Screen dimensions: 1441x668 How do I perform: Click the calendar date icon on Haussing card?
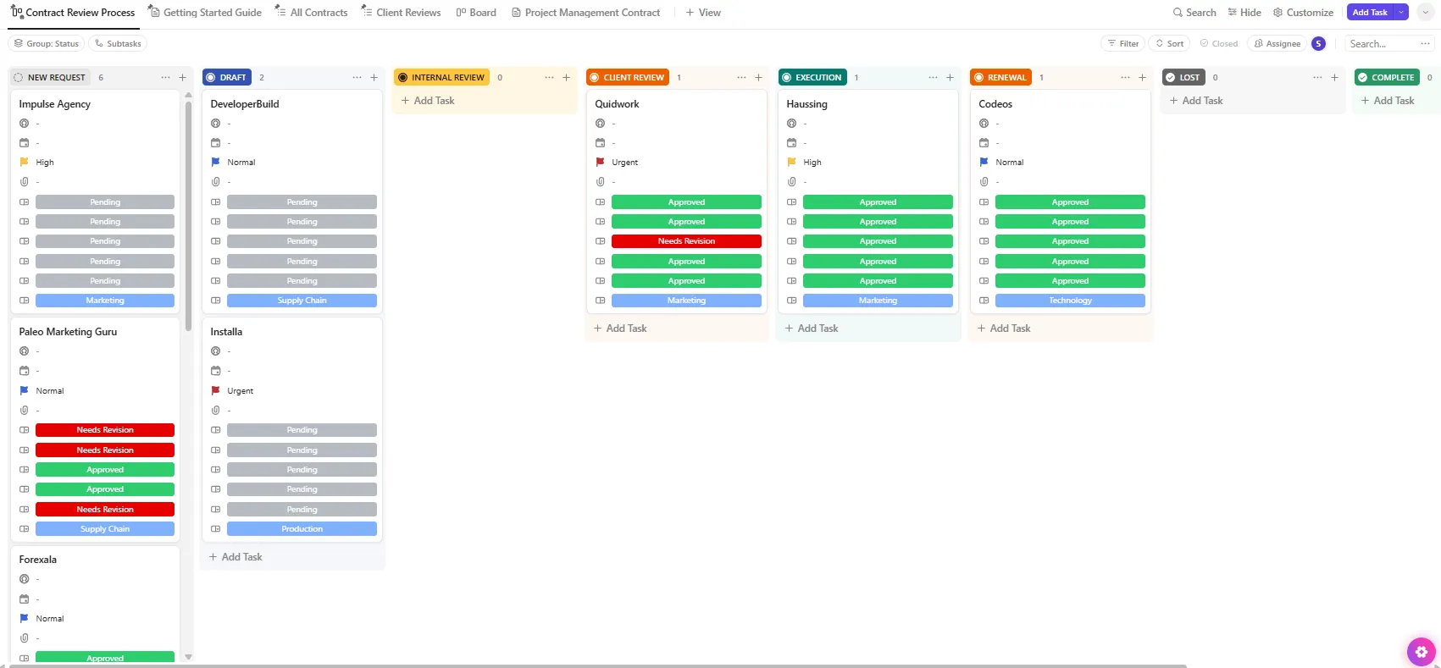click(x=791, y=142)
